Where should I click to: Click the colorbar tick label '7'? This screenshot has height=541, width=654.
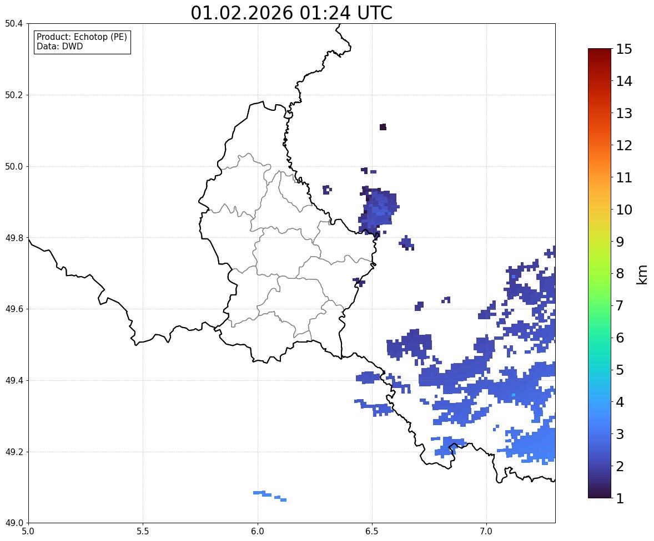(620, 305)
